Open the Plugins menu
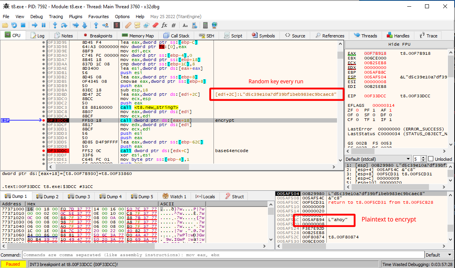The width and height of the screenshot is (455, 268). coord(75,17)
